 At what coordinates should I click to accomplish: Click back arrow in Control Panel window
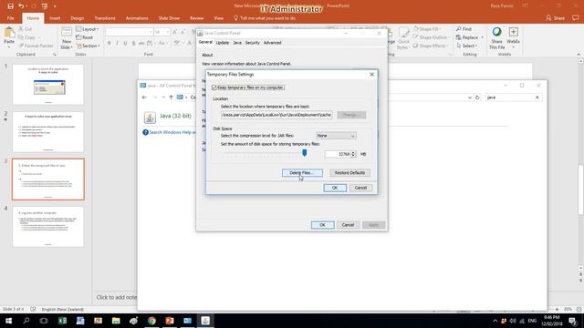point(144,97)
